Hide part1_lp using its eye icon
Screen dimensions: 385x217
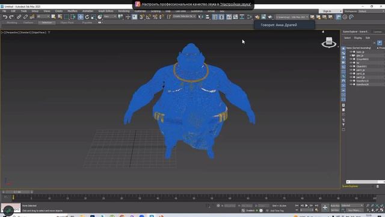click(351, 70)
